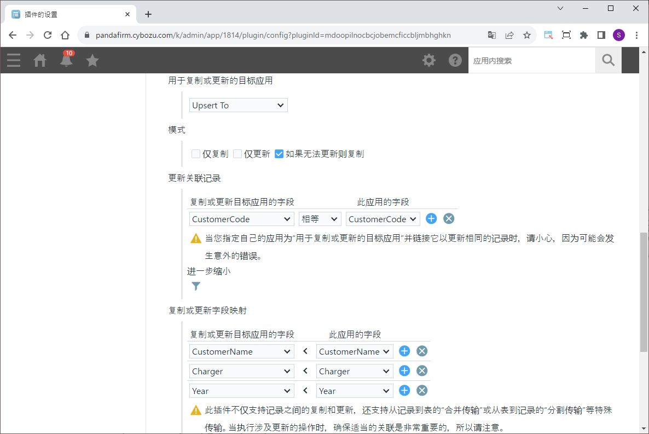Check the 仅更新 checkbox
The width and height of the screenshot is (649, 434).
point(237,154)
